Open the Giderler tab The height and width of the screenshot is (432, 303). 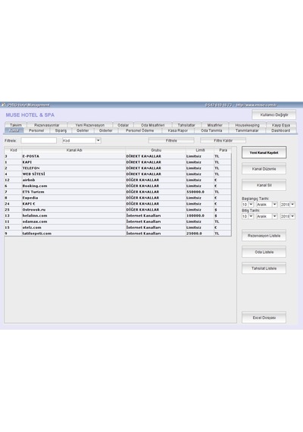[x=106, y=130]
